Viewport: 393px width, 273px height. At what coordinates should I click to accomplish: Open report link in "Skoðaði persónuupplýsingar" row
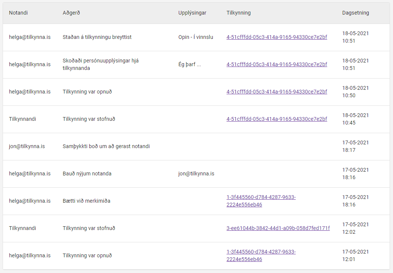(277, 64)
